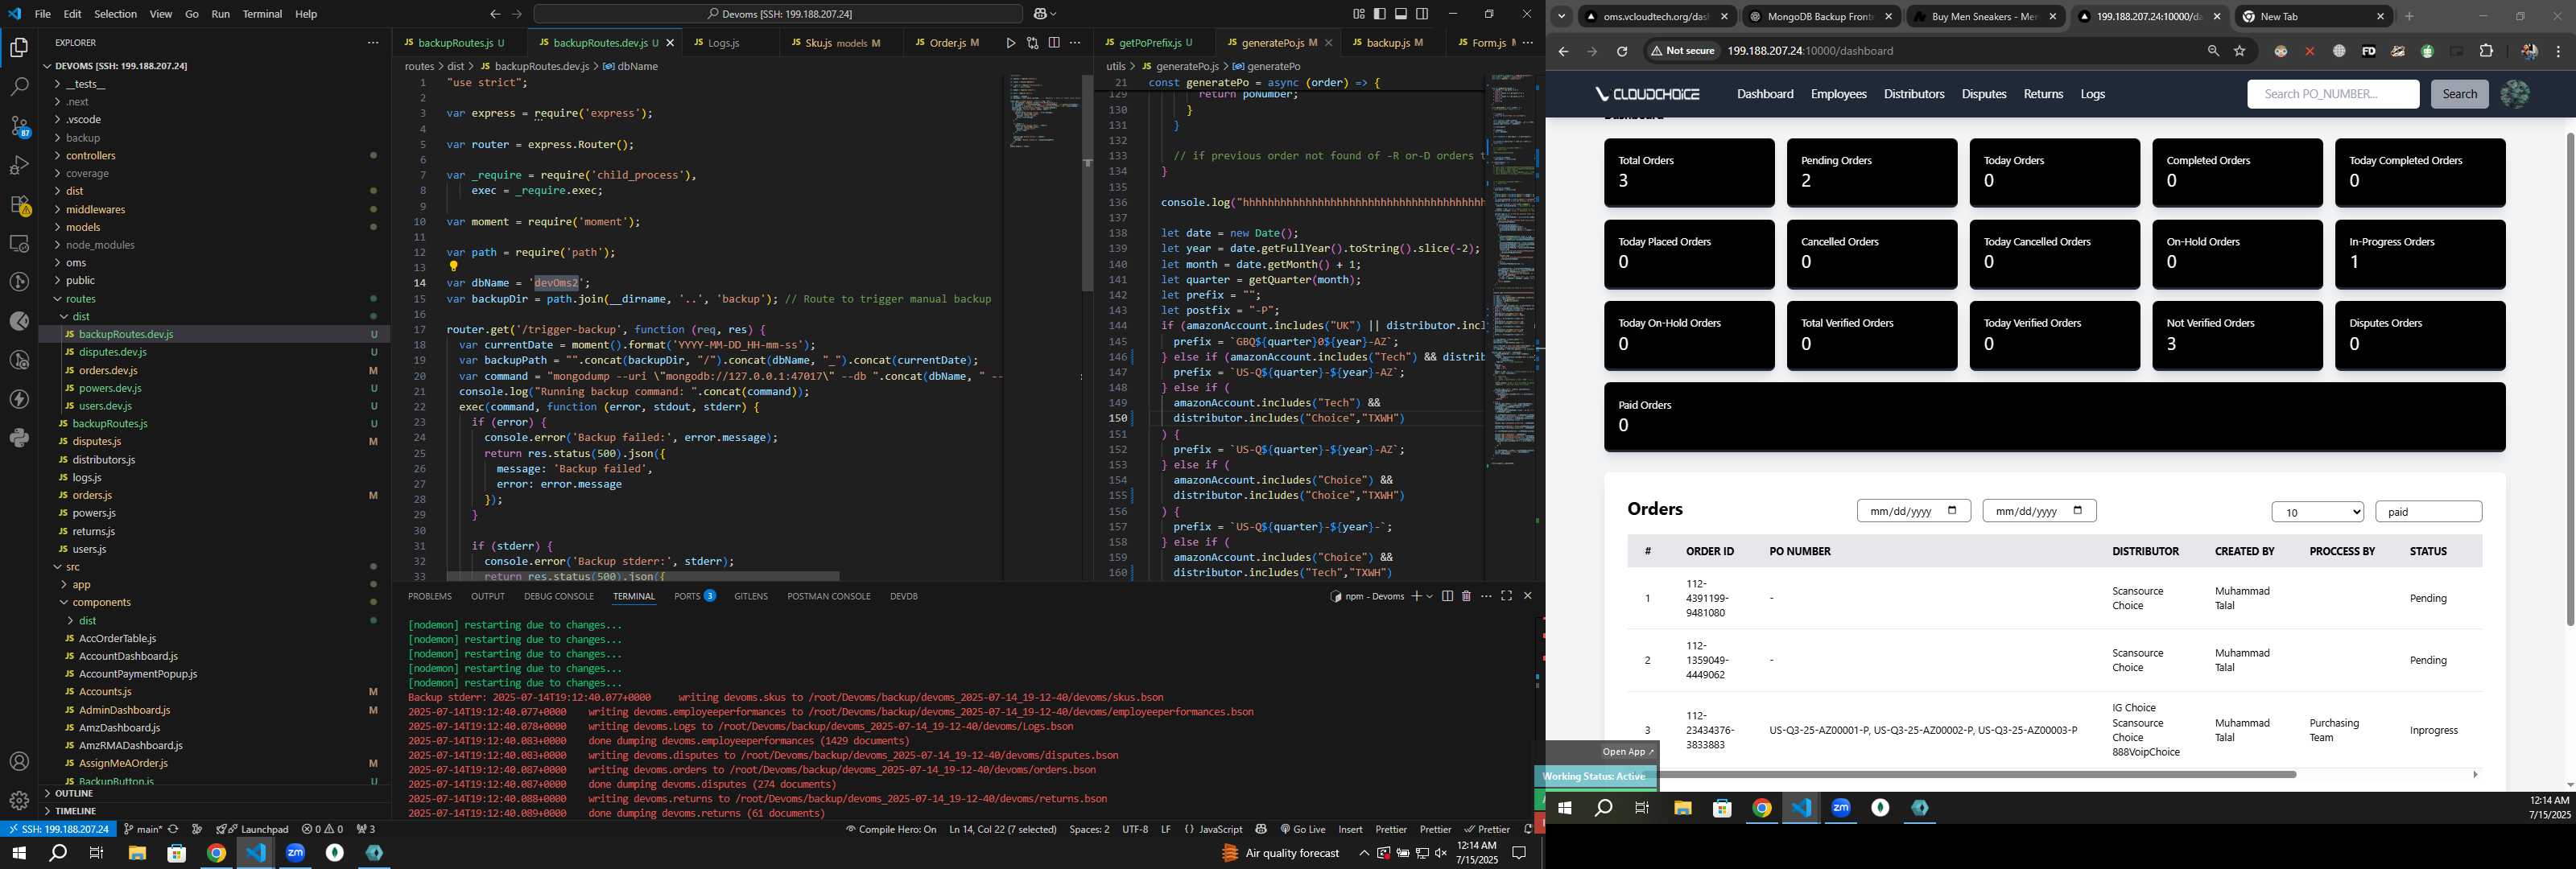
Task: Click the Split Editor icon in left editor group
Action: point(1054,43)
